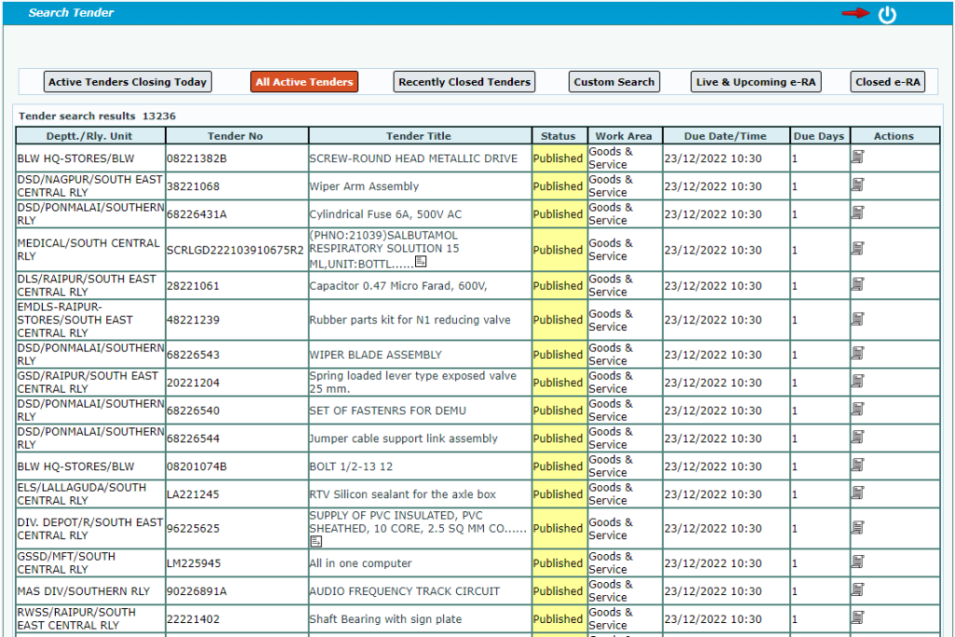Open Recently Closed Tenders
This screenshot has height=637, width=955.
coord(464,82)
